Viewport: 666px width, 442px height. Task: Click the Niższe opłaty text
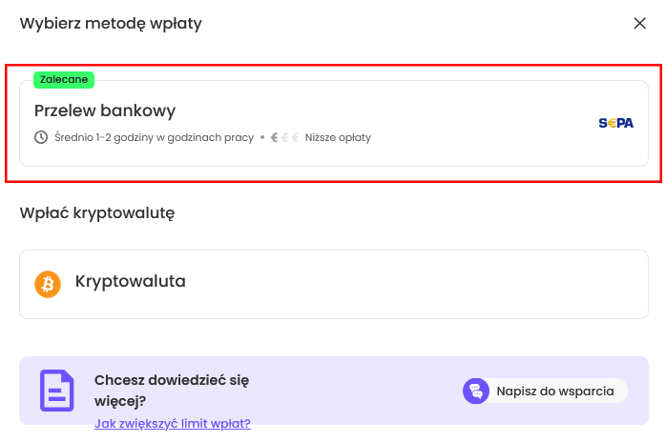(338, 137)
